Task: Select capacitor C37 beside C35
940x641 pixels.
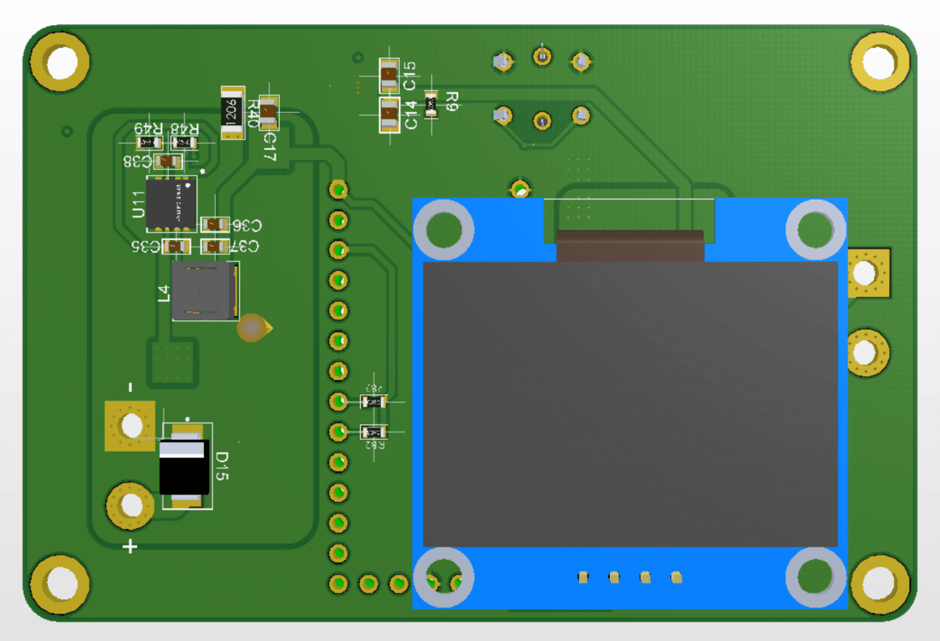Action: (214, 246)
